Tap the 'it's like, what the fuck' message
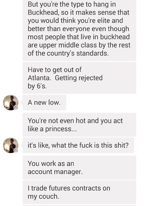Screen dimensions: 153x206 click(x=78, y=145)
